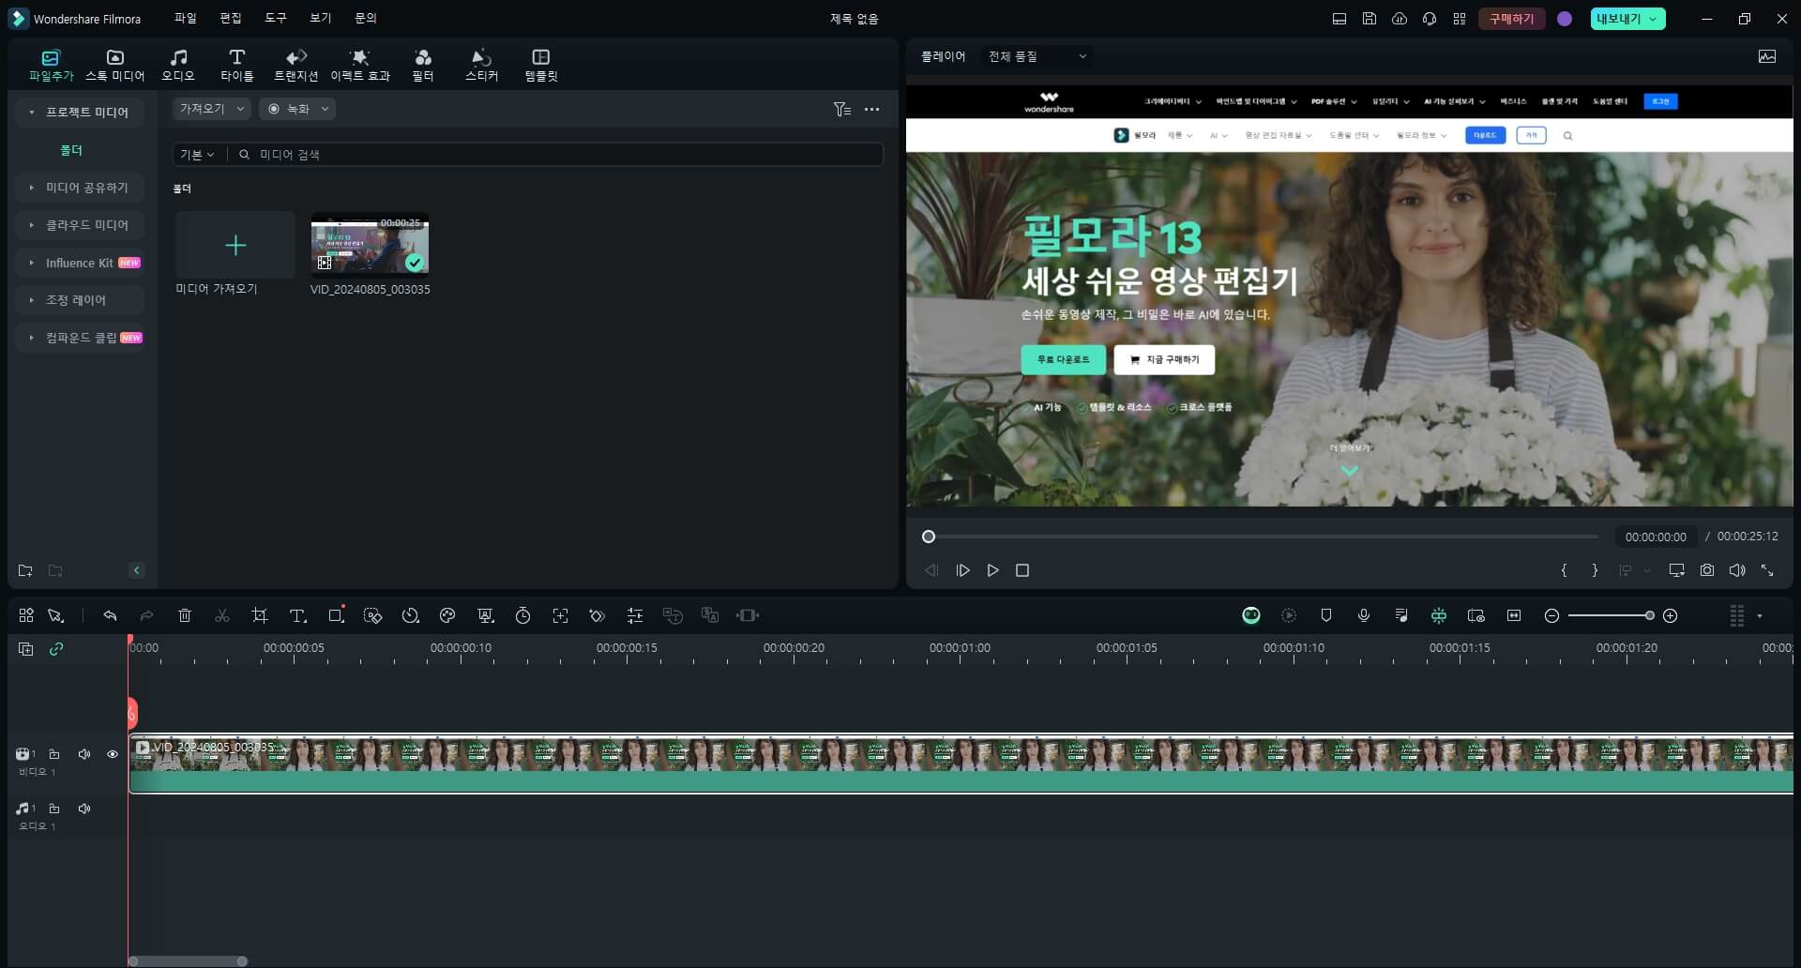Open the 필터 tab

pyautogui.click(x=423, y=65)
